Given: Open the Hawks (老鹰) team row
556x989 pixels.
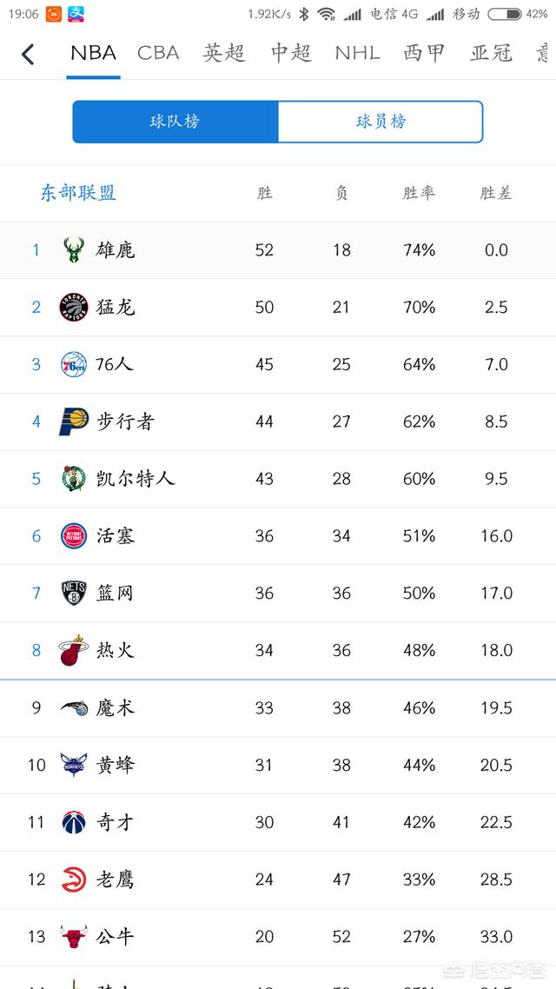Looking at the screenshot, I should [x=278, y=879].
